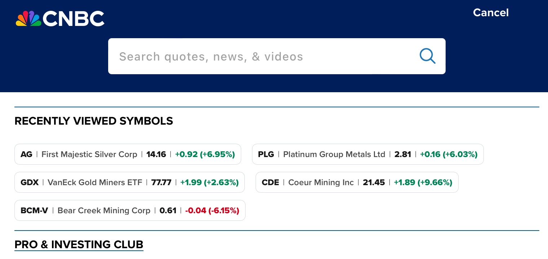Open the PLG Platinum Group Metals quote
The width and height of the screenshot is (548, 259).
368,154
